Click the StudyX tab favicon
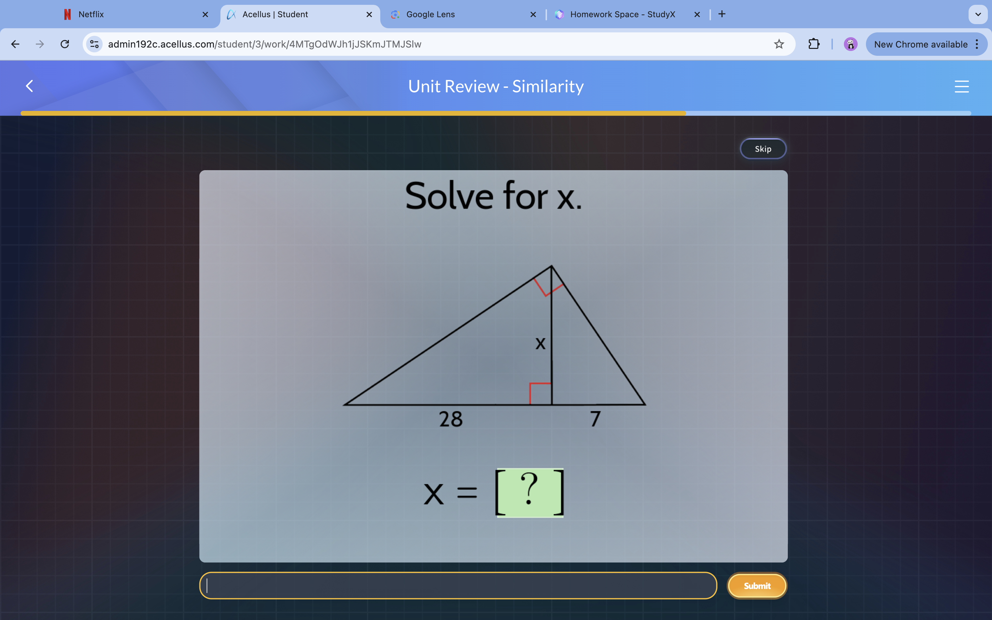 pos(559,14)
